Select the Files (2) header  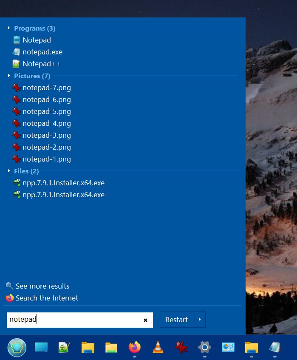click(x=26, y=171)
